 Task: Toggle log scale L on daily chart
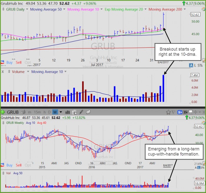195,65
